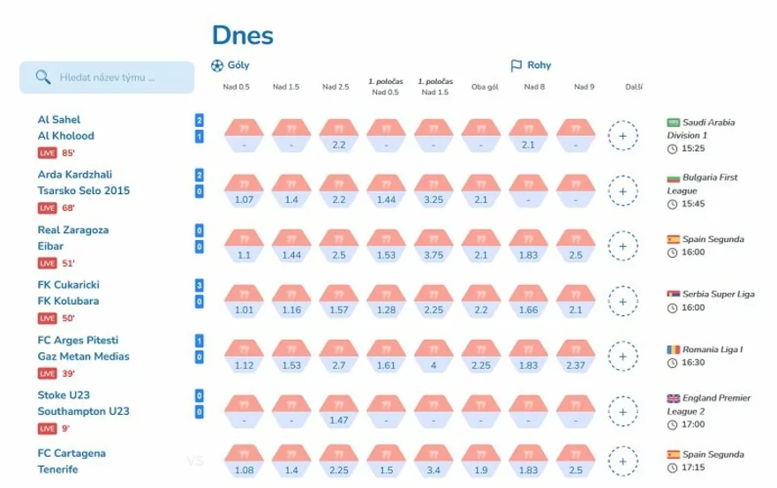Click the Romania Liga I flag icon

point(674,349)
